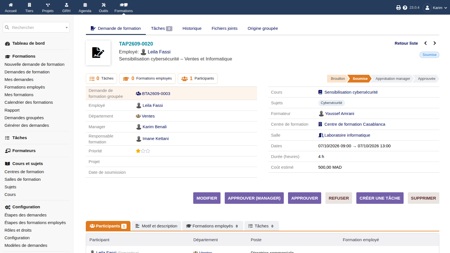Open grouped request BTA2609-0003 link
The image size is (450, 253).
[156, 94]
